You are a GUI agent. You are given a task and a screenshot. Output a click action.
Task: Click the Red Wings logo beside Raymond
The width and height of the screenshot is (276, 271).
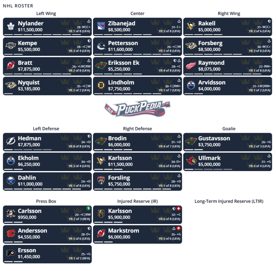[191, 66]
